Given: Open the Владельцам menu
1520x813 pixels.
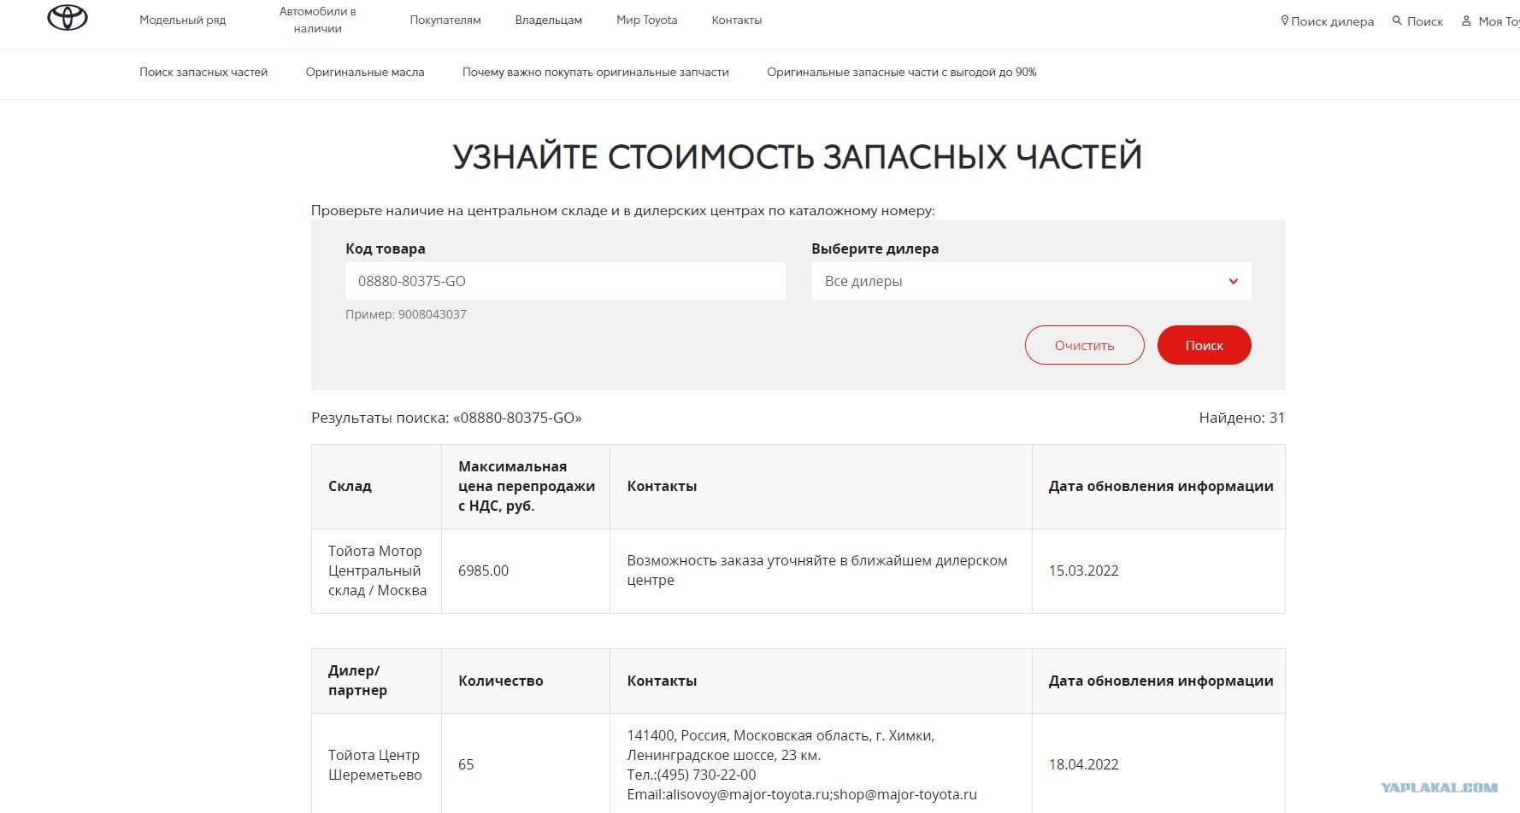Looking at the screenshot, I should click(549, 20).
